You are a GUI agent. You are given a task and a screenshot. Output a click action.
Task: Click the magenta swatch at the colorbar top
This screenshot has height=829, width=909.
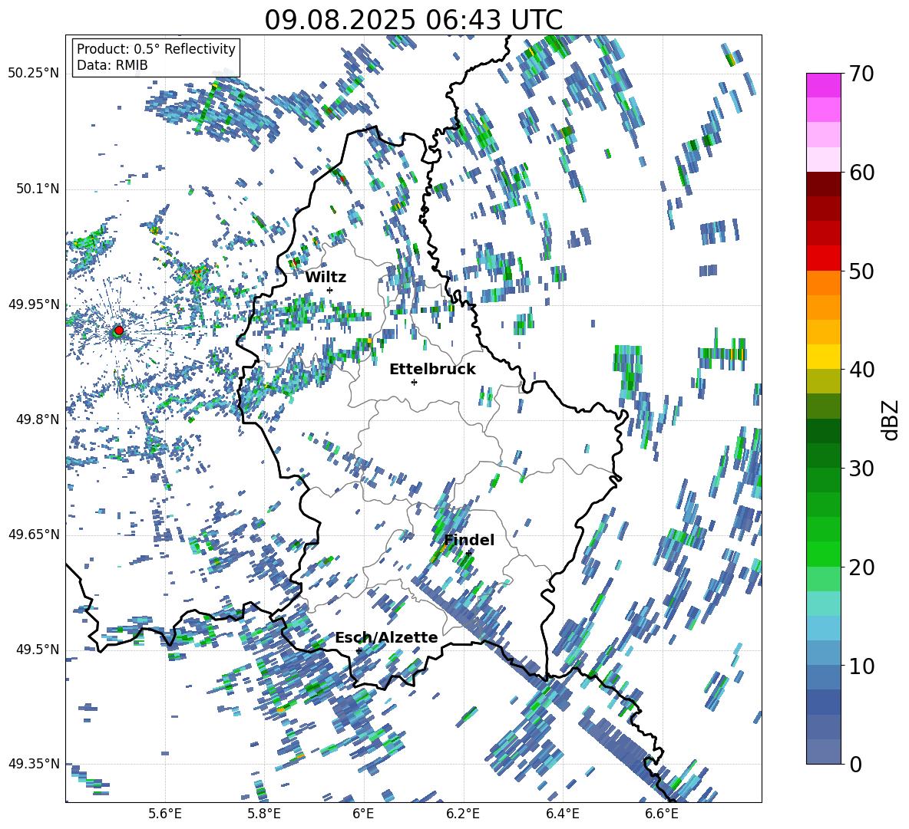[823, 85]
